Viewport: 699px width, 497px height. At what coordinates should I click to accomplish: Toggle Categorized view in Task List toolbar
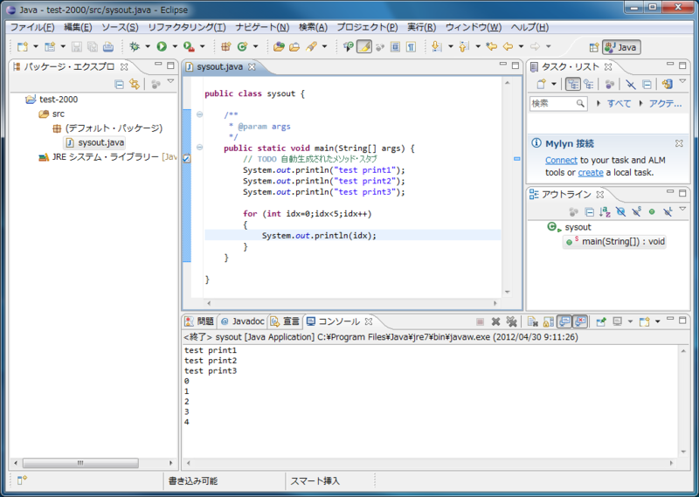coord(573,84)
